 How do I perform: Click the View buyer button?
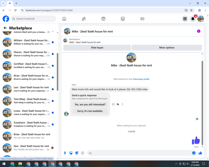pos(97,48)
